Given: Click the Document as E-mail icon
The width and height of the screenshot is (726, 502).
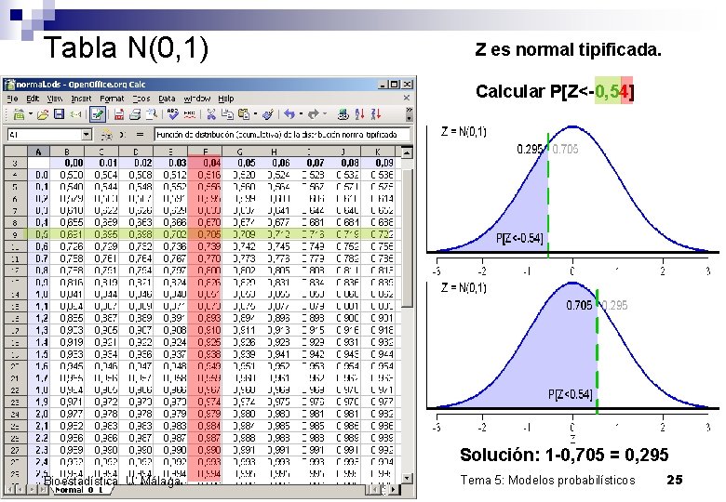Looking at the screenshot, I should tap(76, 114).
